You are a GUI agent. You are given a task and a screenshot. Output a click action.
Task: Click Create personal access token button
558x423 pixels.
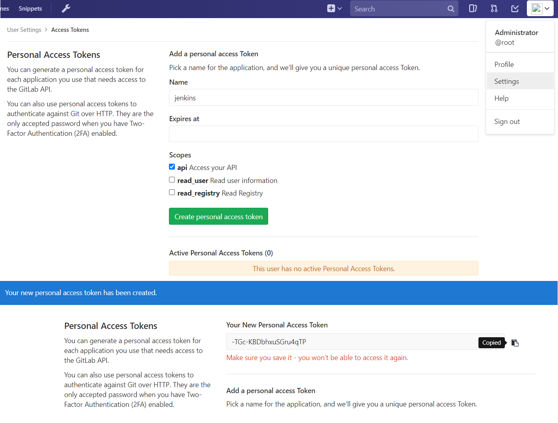point(219,216)
